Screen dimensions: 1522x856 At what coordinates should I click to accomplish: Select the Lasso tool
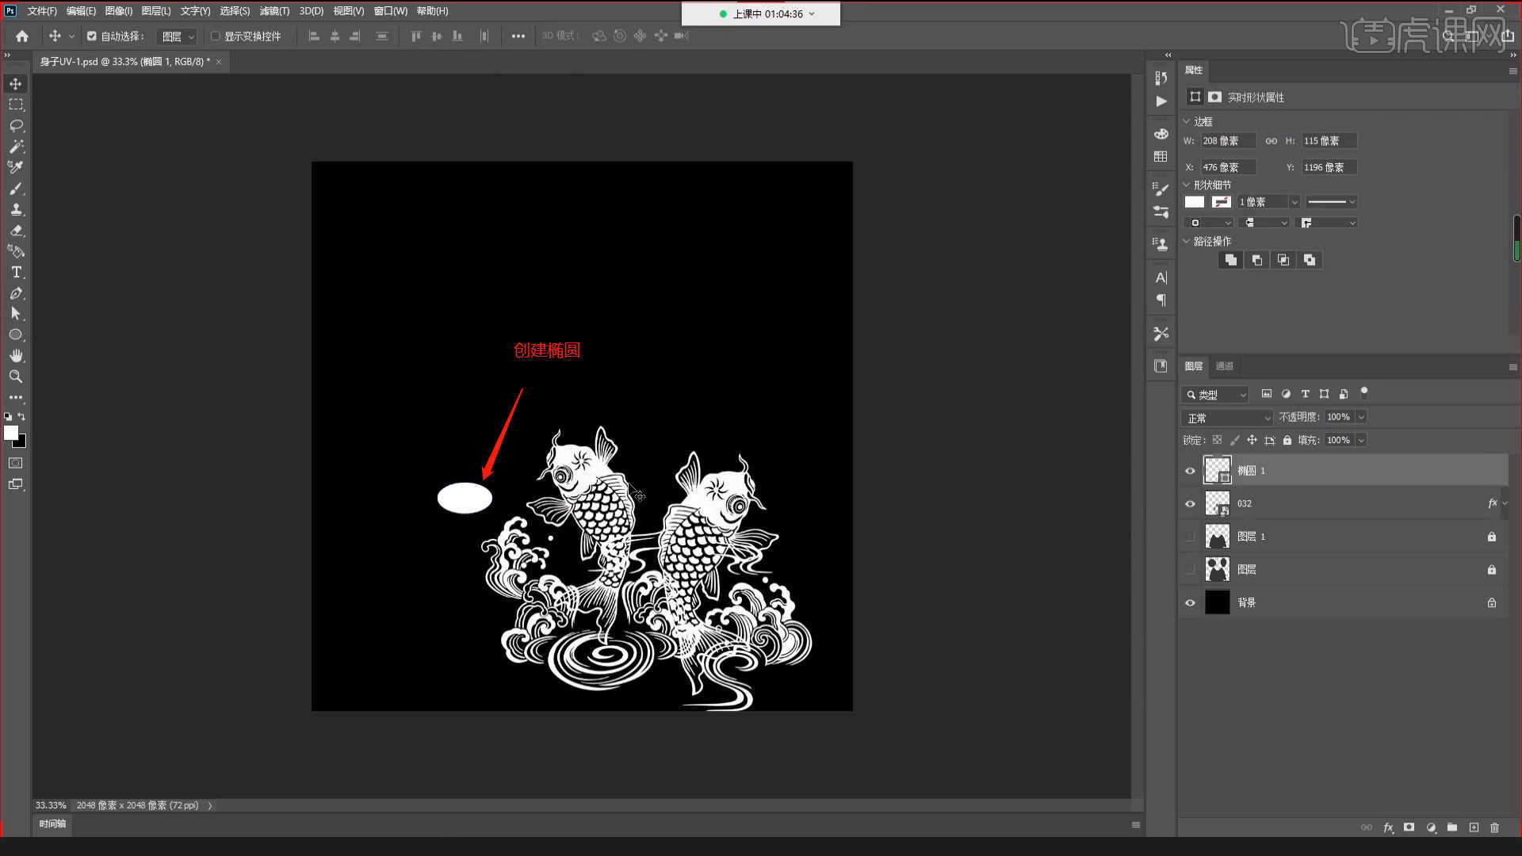(x=16, y=126)
